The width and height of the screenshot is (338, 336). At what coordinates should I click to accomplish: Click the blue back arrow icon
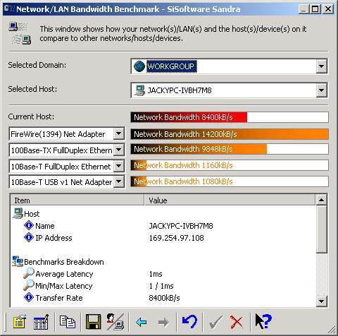click(x=142, y=322)
